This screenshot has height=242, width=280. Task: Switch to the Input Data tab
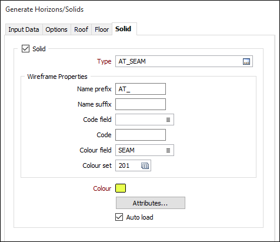(x=24, y=29)
